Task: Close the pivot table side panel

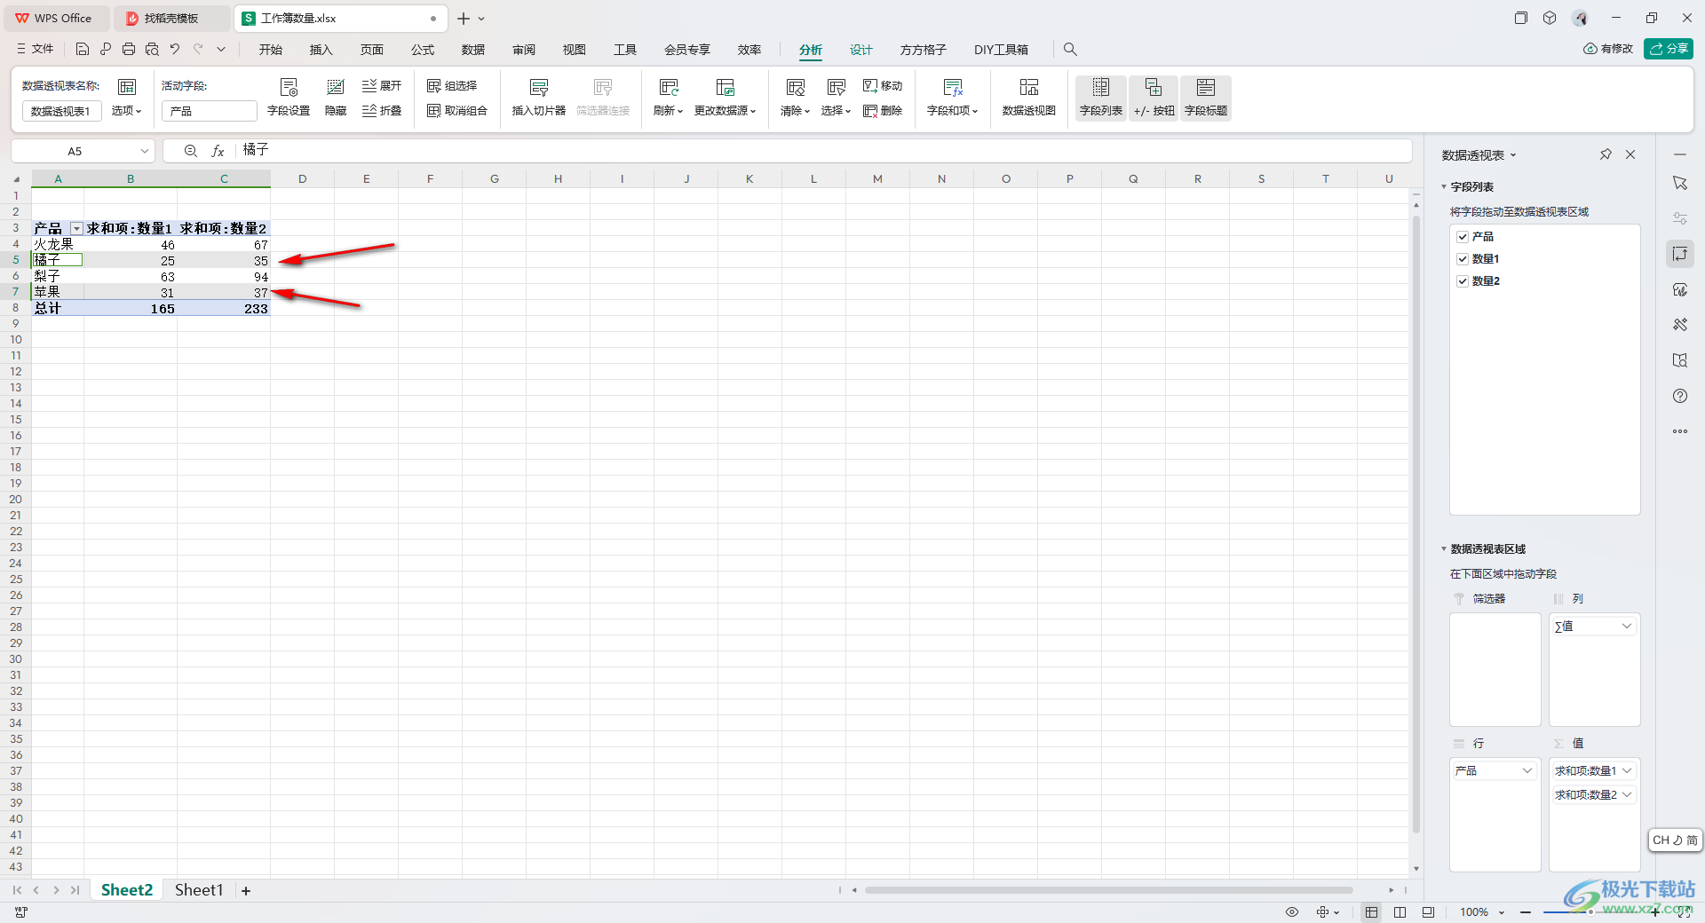Action: pyautogui.click(x=1630, y=154)
